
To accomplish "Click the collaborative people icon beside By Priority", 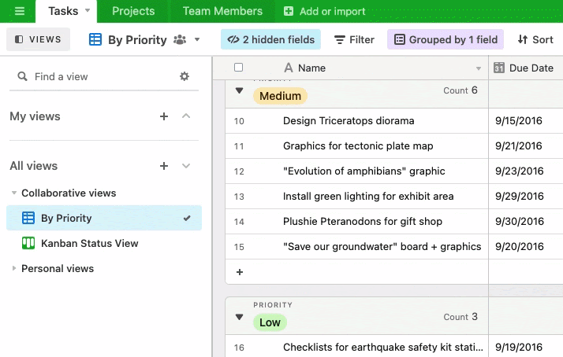I will click(180, 39).
